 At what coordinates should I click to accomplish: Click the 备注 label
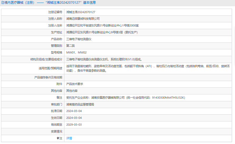click(x=59, y=98)
